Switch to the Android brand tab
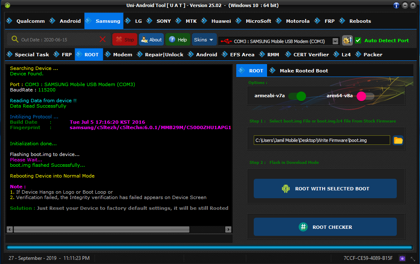Screen dimensions: 420x264 click(x=65, y=21)
